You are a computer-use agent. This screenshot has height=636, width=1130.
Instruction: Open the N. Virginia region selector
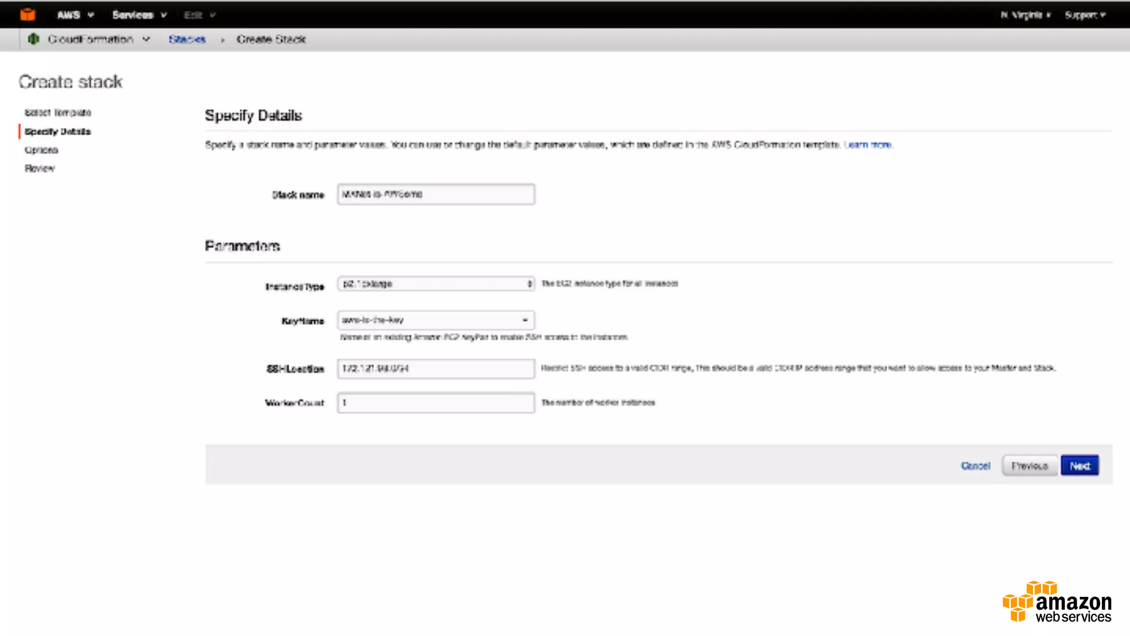point(1026,15)
